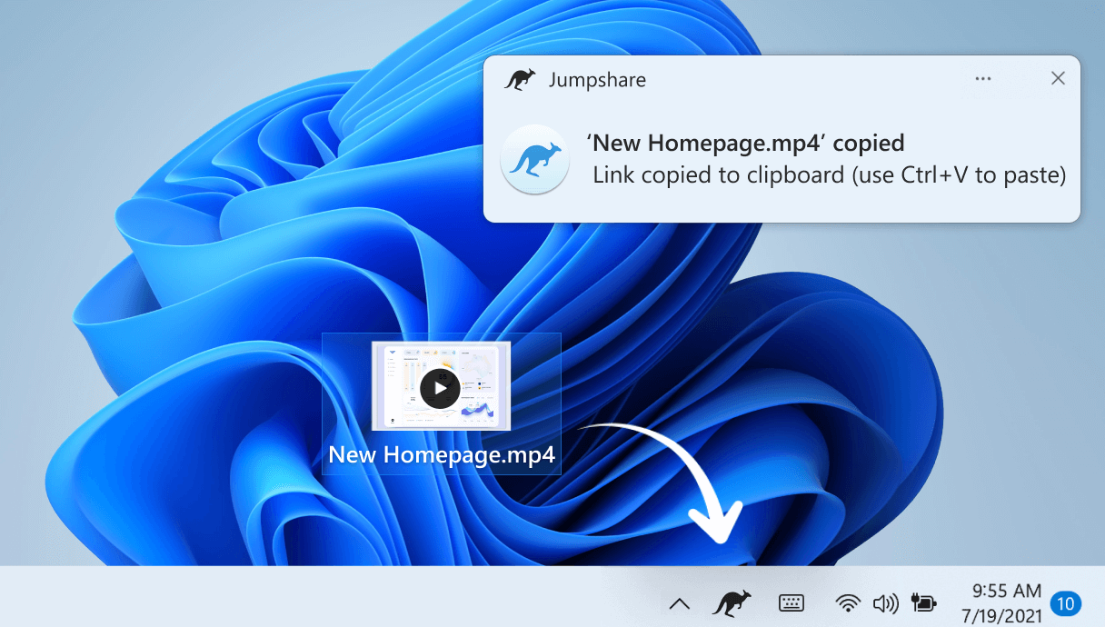Click the Jumpshare kangaroo icon in the notification header
Viewport: 1105px width, 627px height.
point(520,79)
